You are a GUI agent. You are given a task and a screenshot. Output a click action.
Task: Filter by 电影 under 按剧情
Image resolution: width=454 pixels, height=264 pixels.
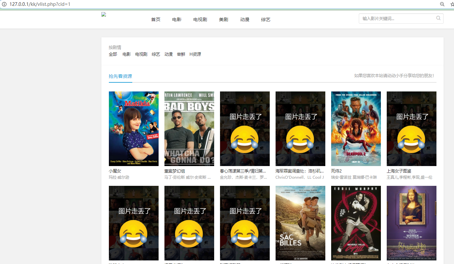(127, 54)
